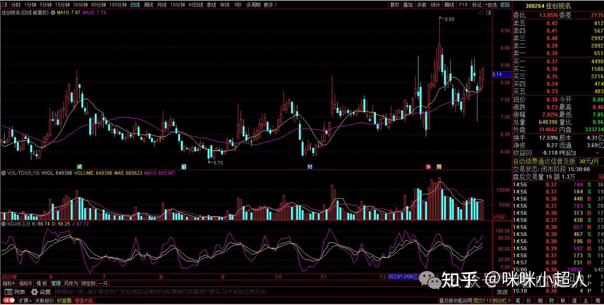The width and height of the screenshot is (604, 305).
Task: Click the 标记 mark button
Action: click(x=477, y=5)
